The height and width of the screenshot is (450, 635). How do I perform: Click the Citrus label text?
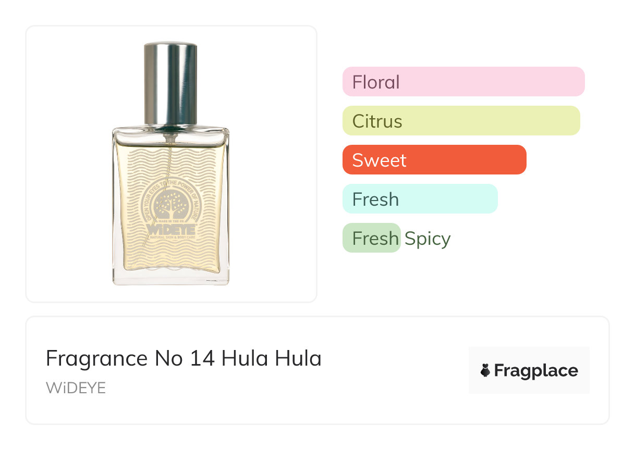coord(377,121)
